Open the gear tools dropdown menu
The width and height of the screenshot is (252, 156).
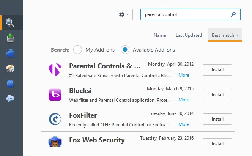point(124,14)
